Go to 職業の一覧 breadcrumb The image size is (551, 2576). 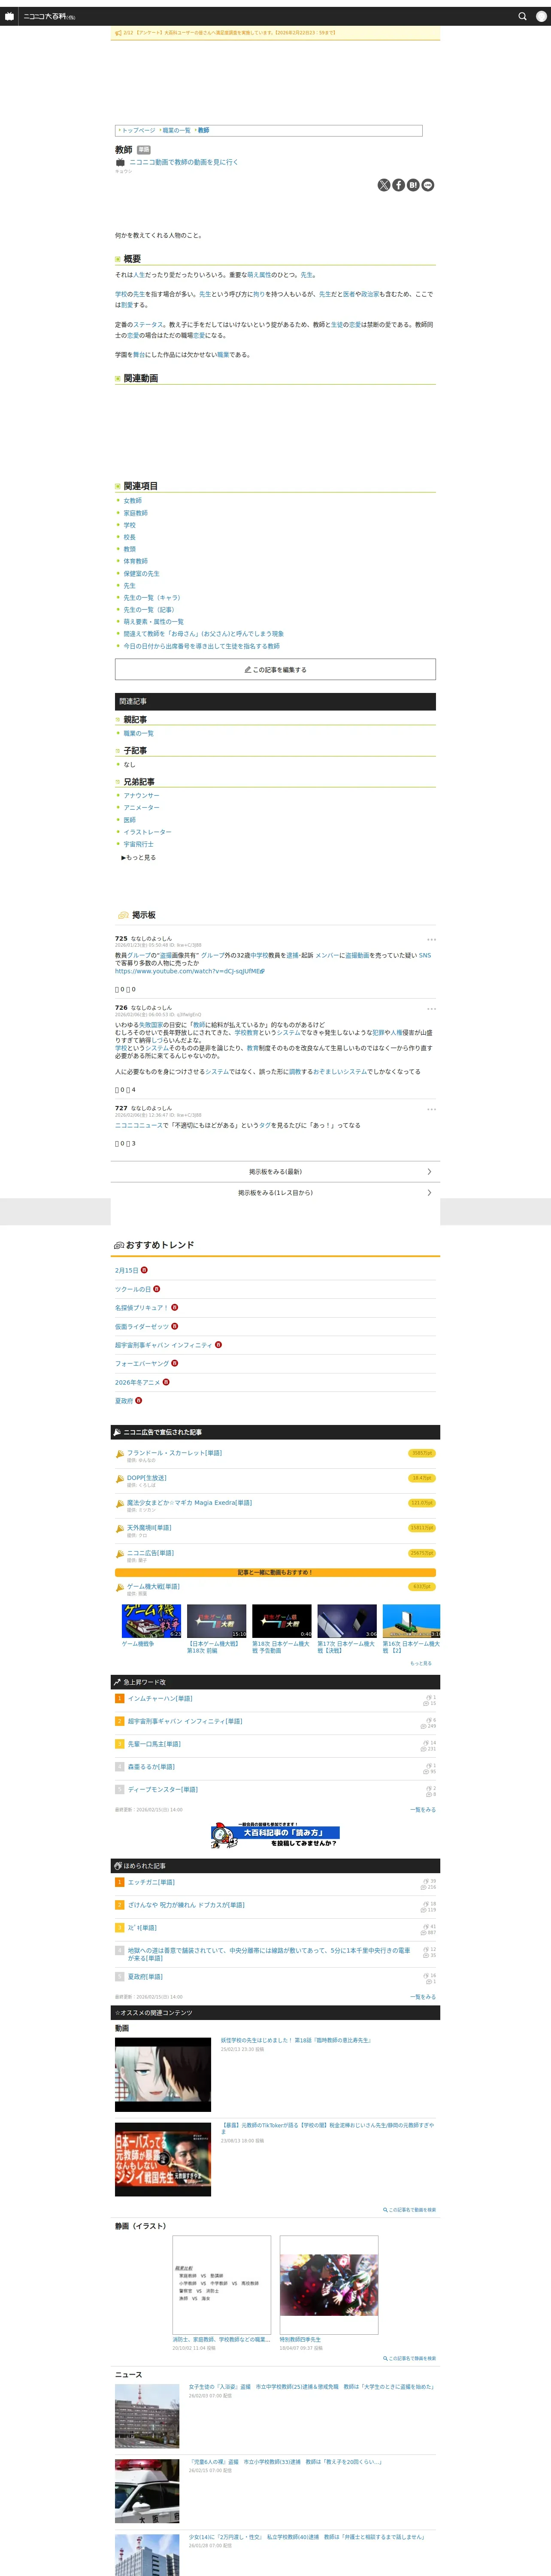(x=176, y=130)
